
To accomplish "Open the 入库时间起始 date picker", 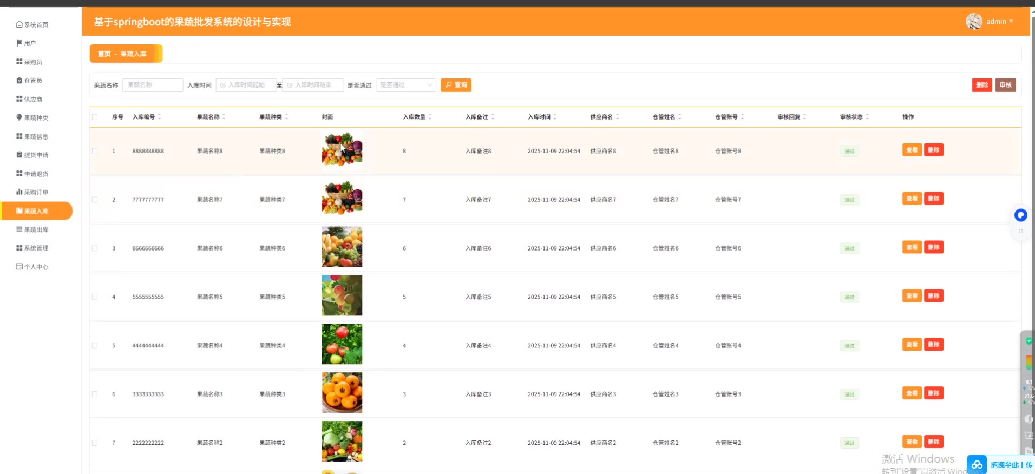I will click(246, 85).
